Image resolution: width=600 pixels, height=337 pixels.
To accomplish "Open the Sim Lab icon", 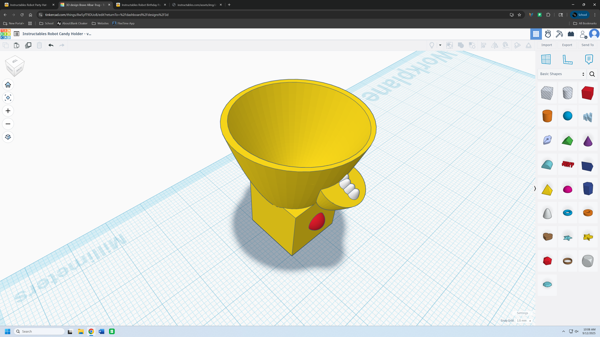I will 548,34.
